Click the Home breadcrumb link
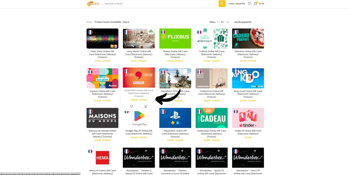Screen dimensions: 349x175 tap(89, 22)
